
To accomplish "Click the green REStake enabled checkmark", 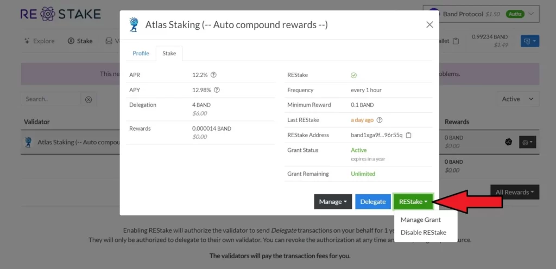I will click(353, 75).
